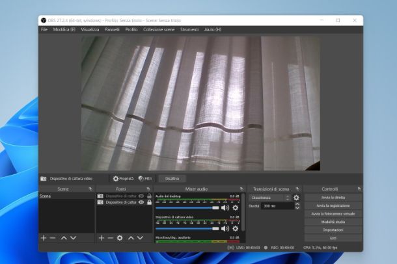Open the Dispositivo di cattura video mixer gear settings
The height and width of the screenshot is (264, 397).
tap(235, 229)
